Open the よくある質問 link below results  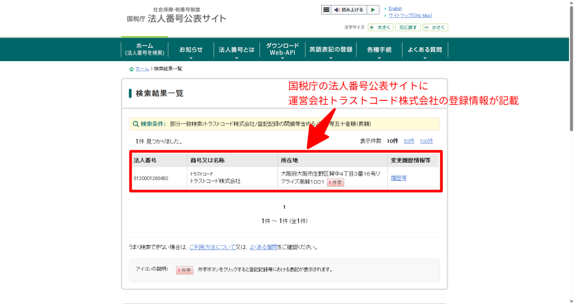(x=263, y=247)
